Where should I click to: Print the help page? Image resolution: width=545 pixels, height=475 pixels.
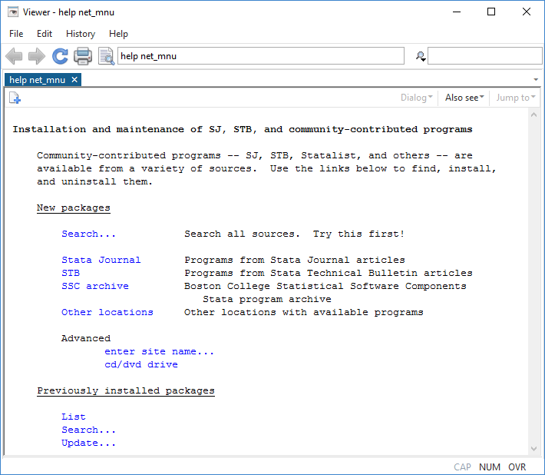pyautogui.click(x=83, y=56)
